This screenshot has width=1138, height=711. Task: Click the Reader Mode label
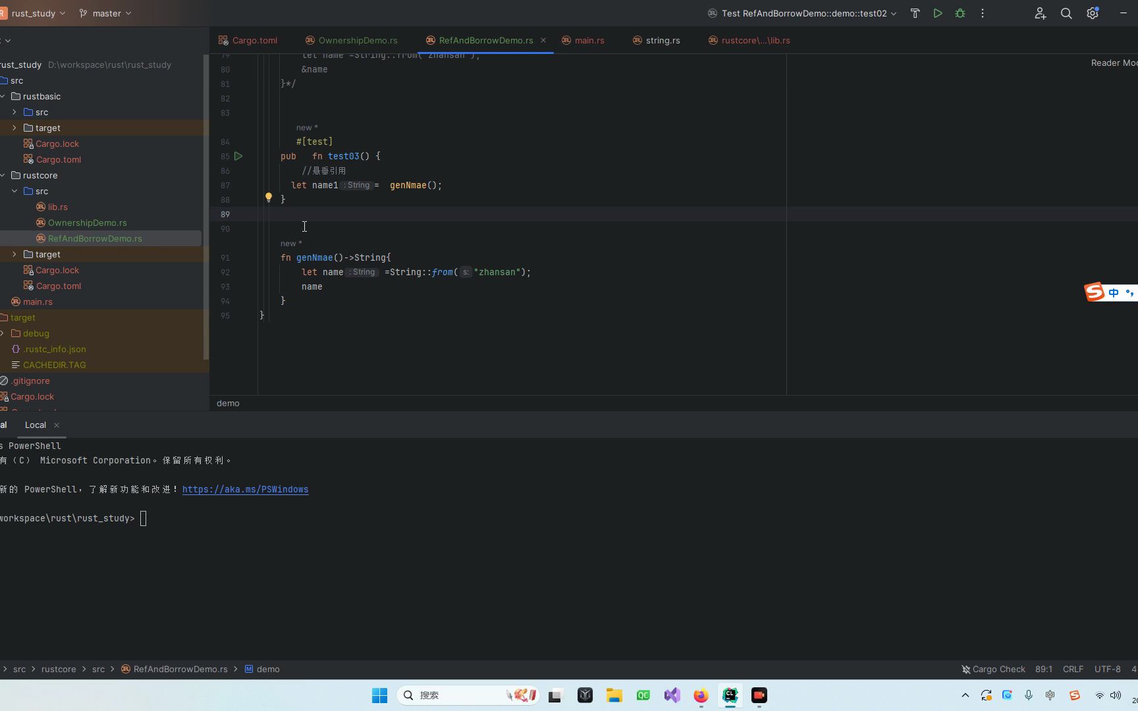click(x=1114, y=63)
